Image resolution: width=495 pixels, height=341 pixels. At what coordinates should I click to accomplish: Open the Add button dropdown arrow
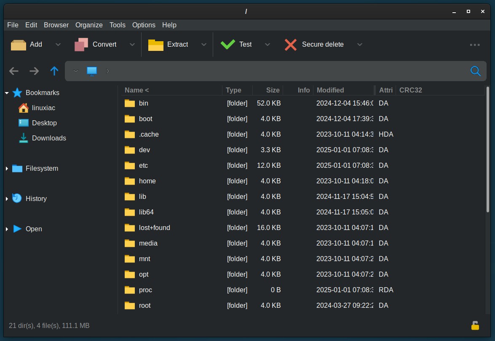(58, 45)
